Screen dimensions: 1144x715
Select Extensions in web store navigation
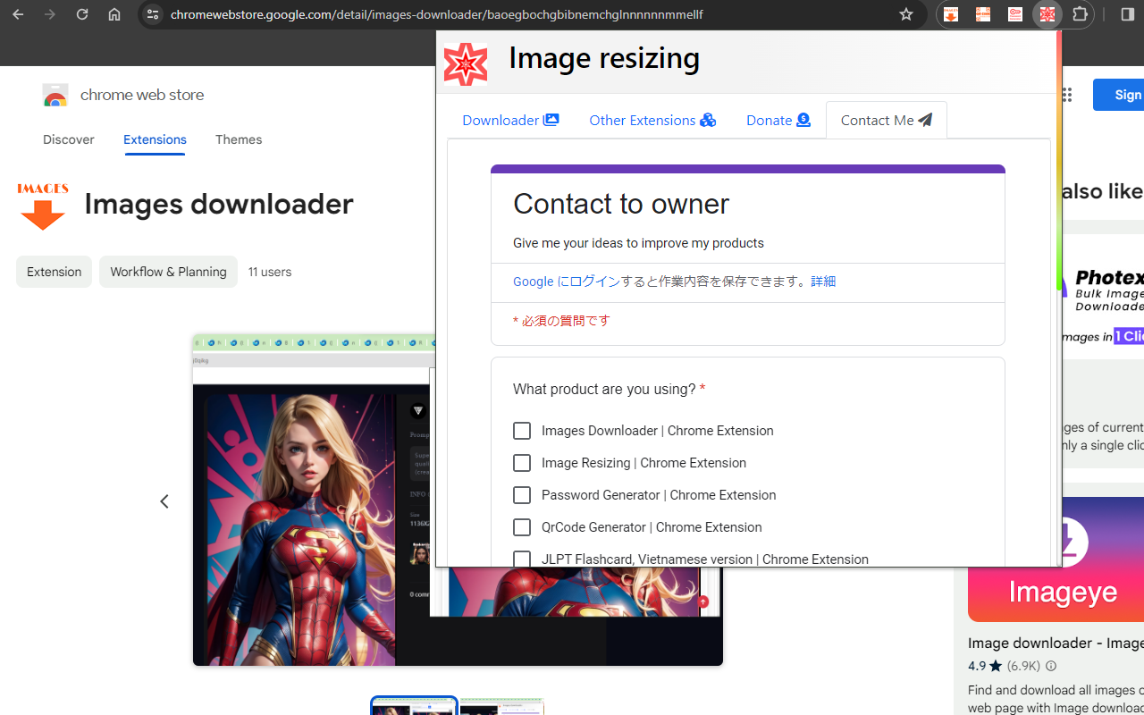(155, 139)
